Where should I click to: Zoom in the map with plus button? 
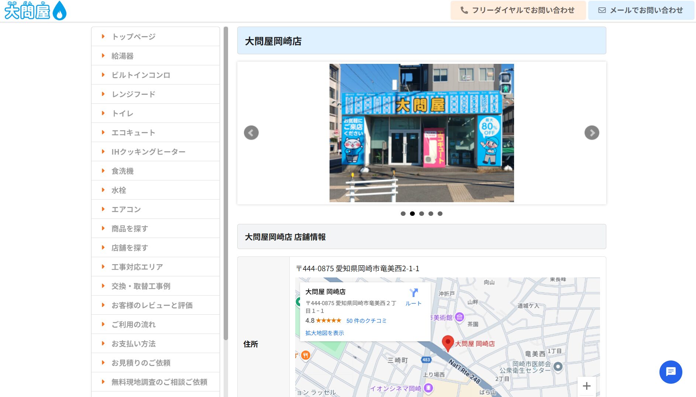click(587, 386)
